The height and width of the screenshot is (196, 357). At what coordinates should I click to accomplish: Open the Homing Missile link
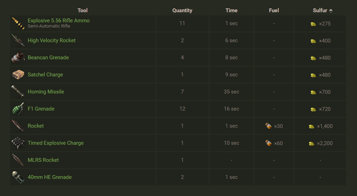tap(46, 92)
